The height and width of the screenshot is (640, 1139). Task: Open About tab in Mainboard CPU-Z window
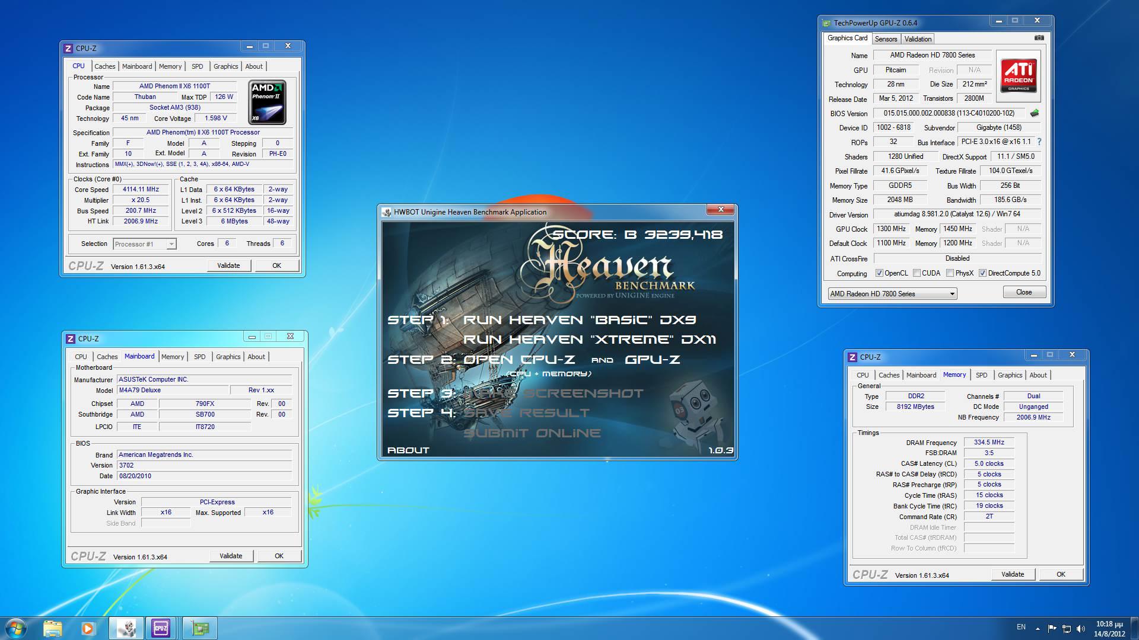tap(256, 357)
